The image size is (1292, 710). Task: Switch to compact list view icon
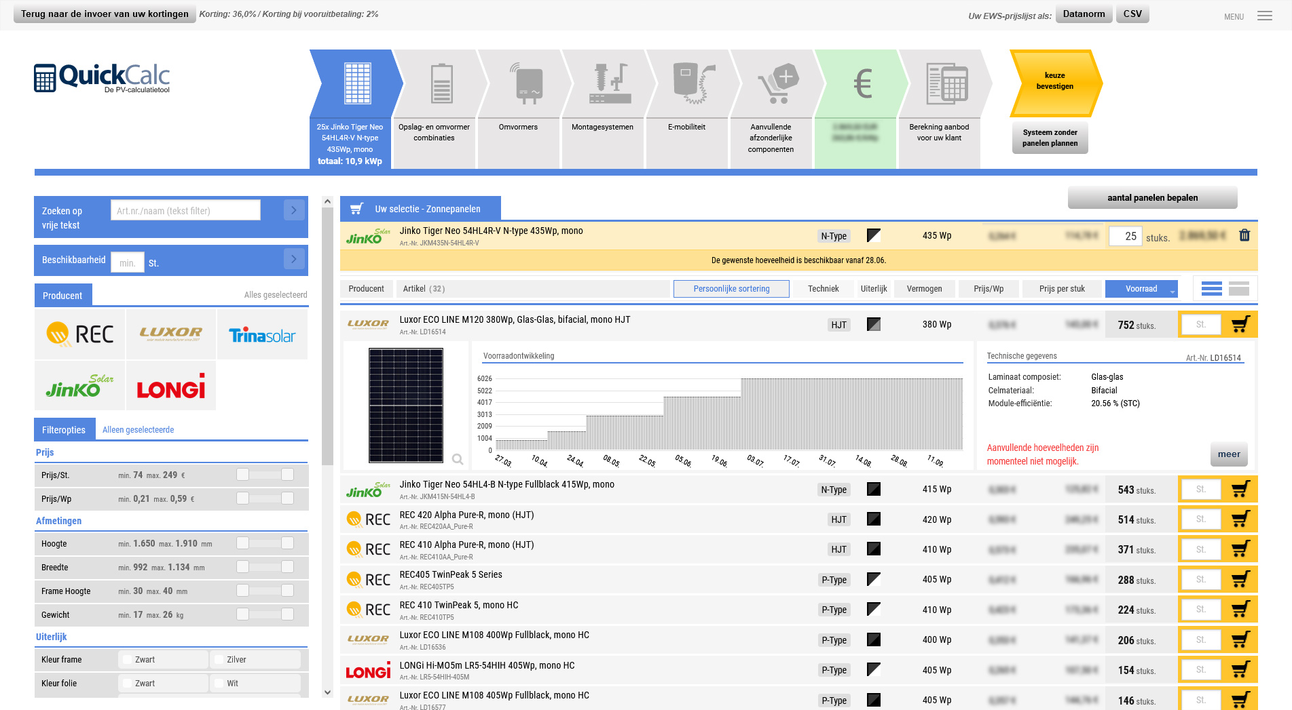[1239, 289]
